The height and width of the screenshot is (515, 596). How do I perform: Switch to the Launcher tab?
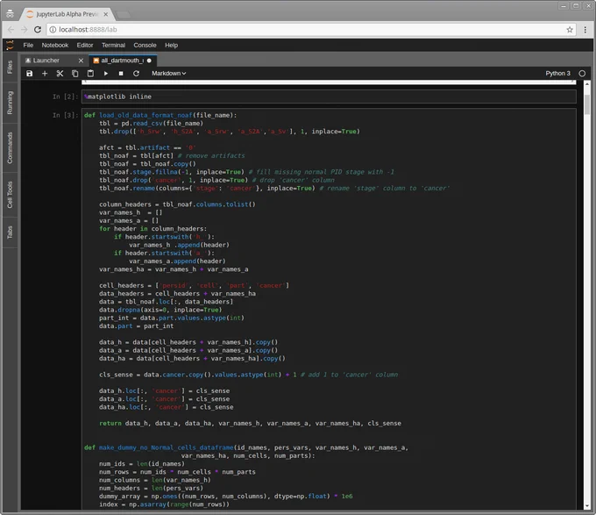tap(46, 61)
